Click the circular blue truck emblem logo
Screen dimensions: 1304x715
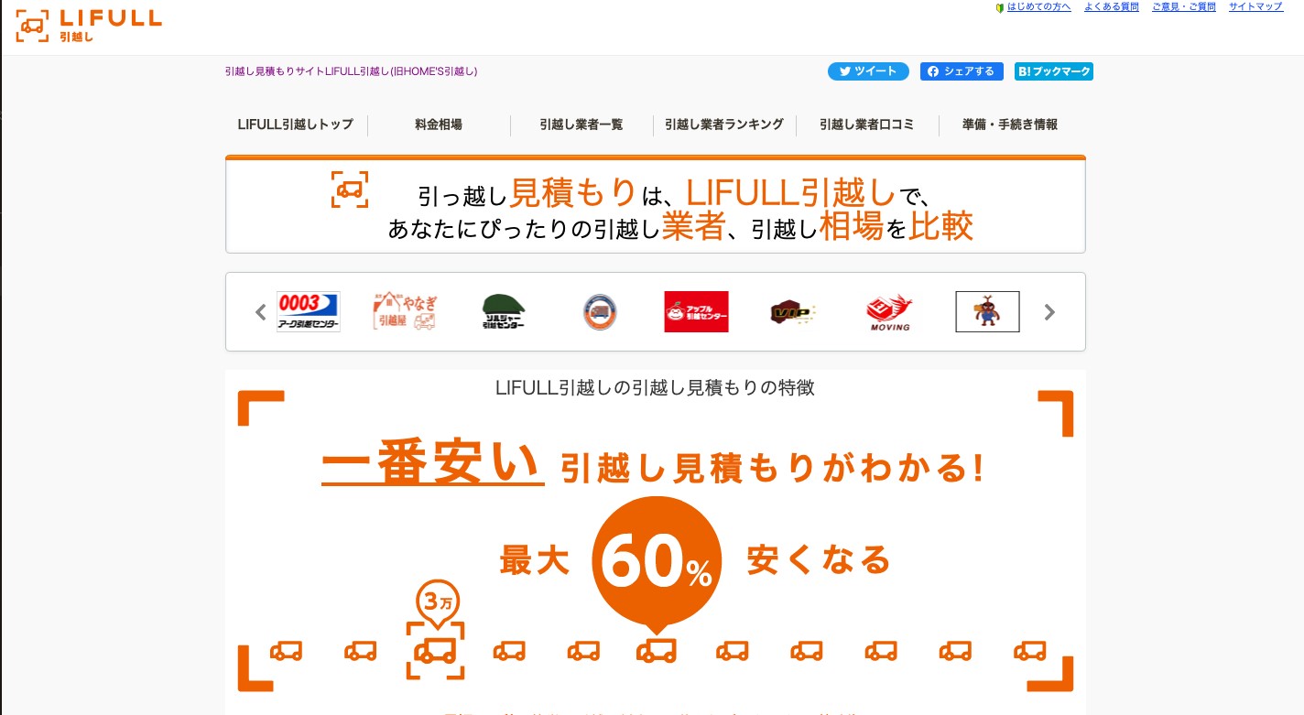tap(600, 312)
